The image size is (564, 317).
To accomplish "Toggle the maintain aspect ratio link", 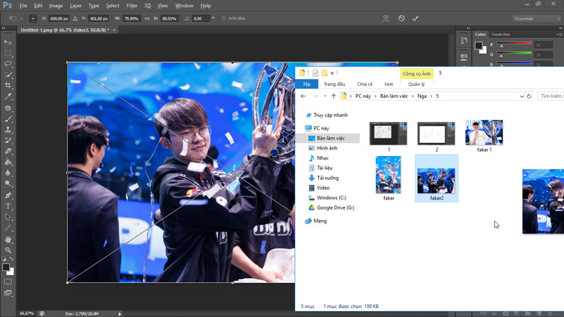I will (146, 19).
